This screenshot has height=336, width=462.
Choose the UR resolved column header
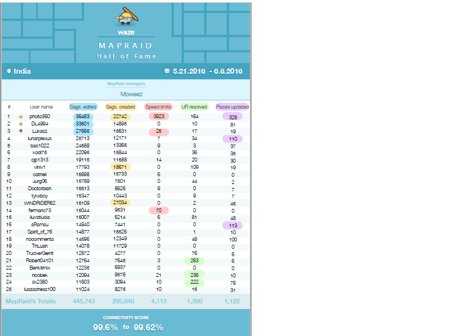[x=194, y=106]
